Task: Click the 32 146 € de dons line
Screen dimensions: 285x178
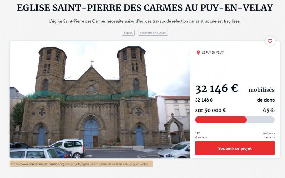Action: click(x=235, y=100)
